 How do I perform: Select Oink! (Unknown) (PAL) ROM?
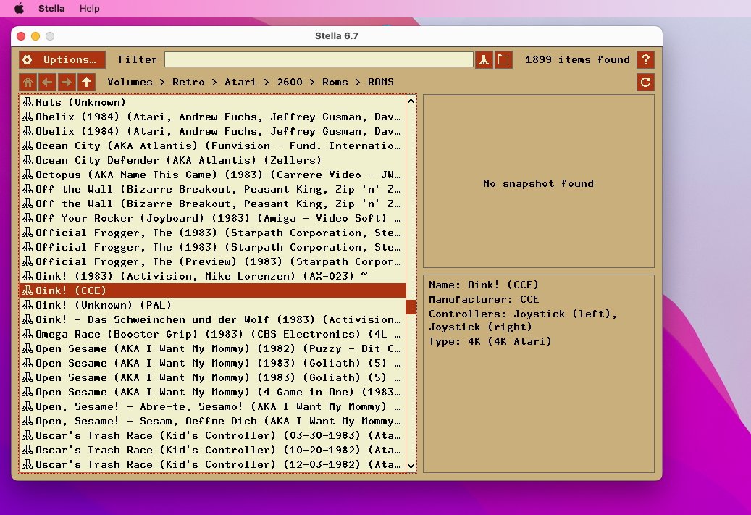[212, 305]
